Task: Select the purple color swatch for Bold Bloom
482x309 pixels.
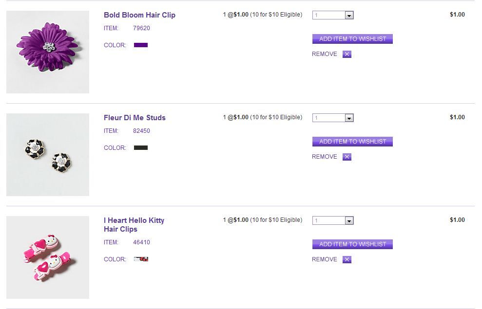Action: [141, 45]
